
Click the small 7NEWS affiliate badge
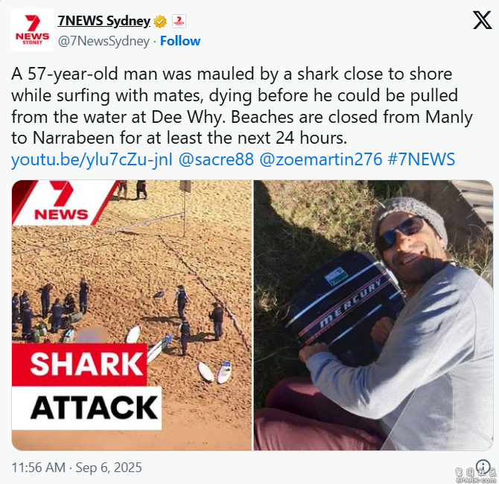(x=179, y=22)
